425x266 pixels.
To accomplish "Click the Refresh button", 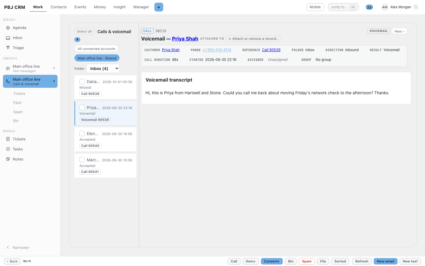I will (362, 261).
